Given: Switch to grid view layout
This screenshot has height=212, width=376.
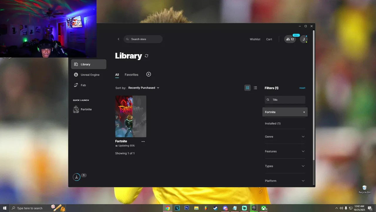Looking at the screenshot, I should (x=247, y=88).
